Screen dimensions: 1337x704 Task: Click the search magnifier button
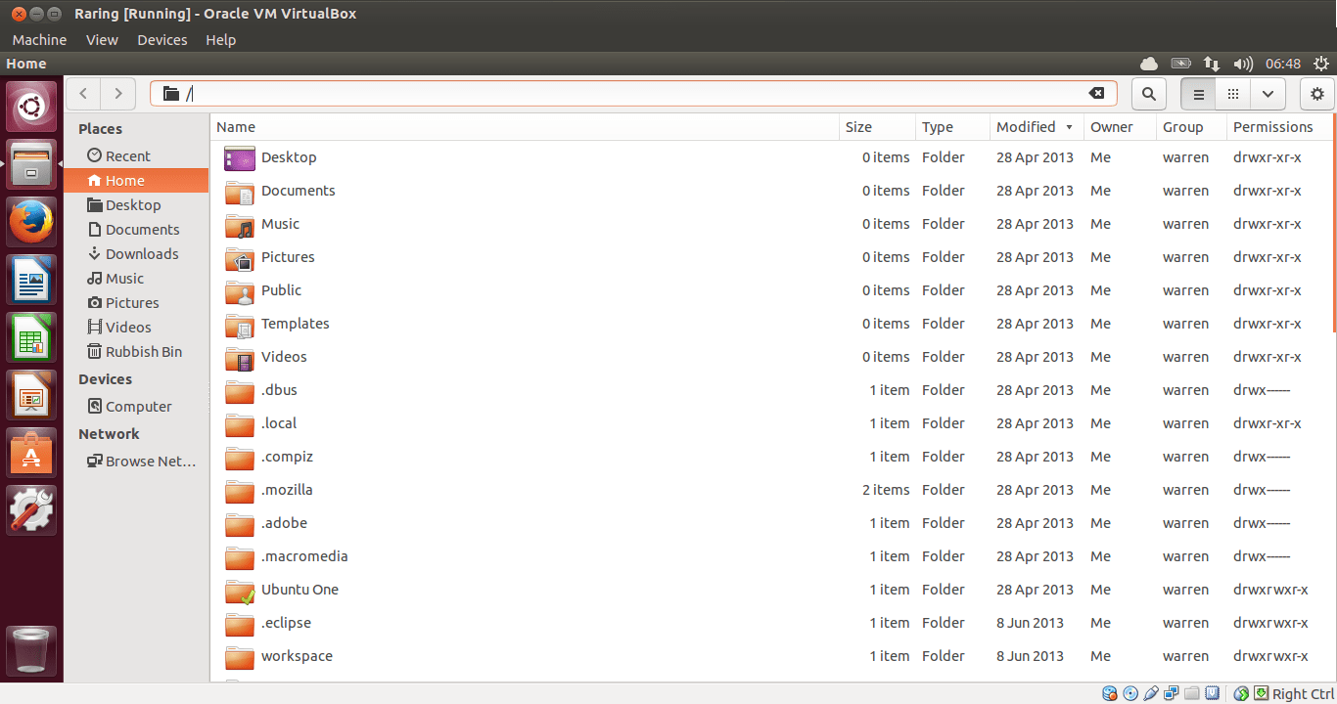(x=1149, y=94)
